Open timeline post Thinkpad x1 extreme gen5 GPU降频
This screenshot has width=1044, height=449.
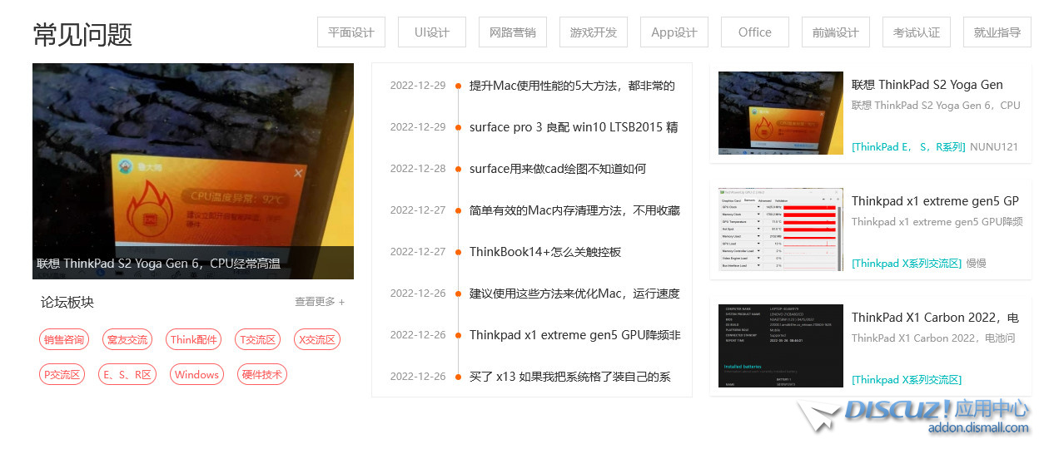(x=574, y=335)
